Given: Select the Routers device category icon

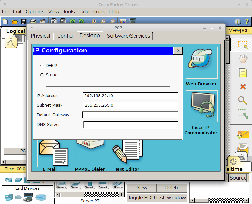Looking at the screenshot, I should [9, 180].
